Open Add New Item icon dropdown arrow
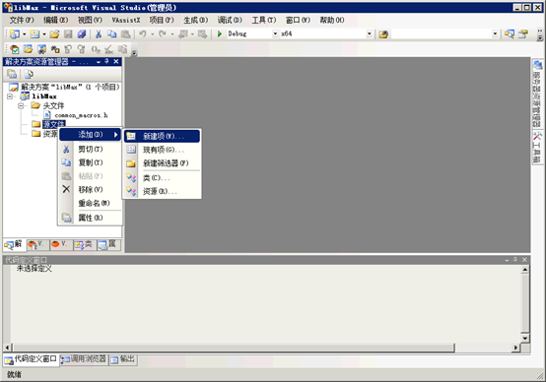 coord(44,34)
